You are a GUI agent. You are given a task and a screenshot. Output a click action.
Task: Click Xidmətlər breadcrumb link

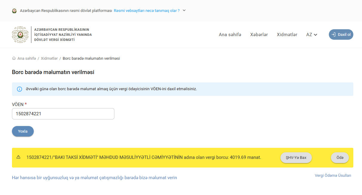(x=49, y=58)
